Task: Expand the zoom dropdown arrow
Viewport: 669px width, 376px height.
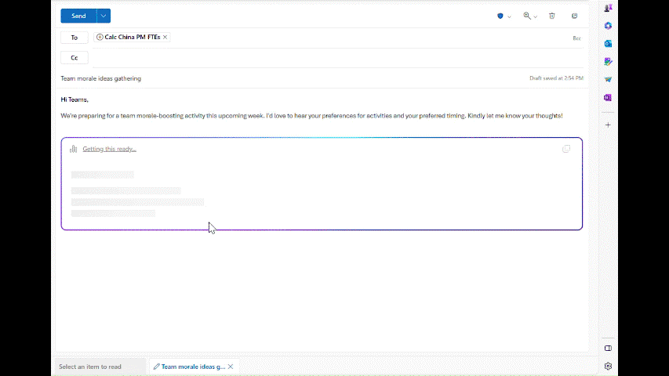Action: (x=535, y=16)
